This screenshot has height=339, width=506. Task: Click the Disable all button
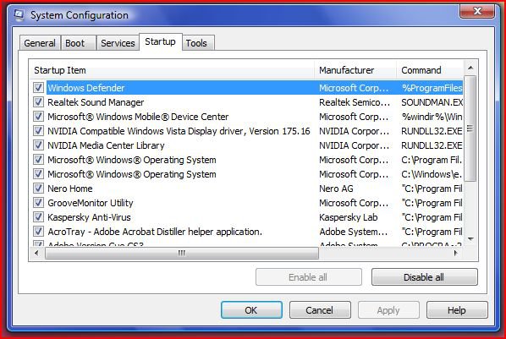425,277
